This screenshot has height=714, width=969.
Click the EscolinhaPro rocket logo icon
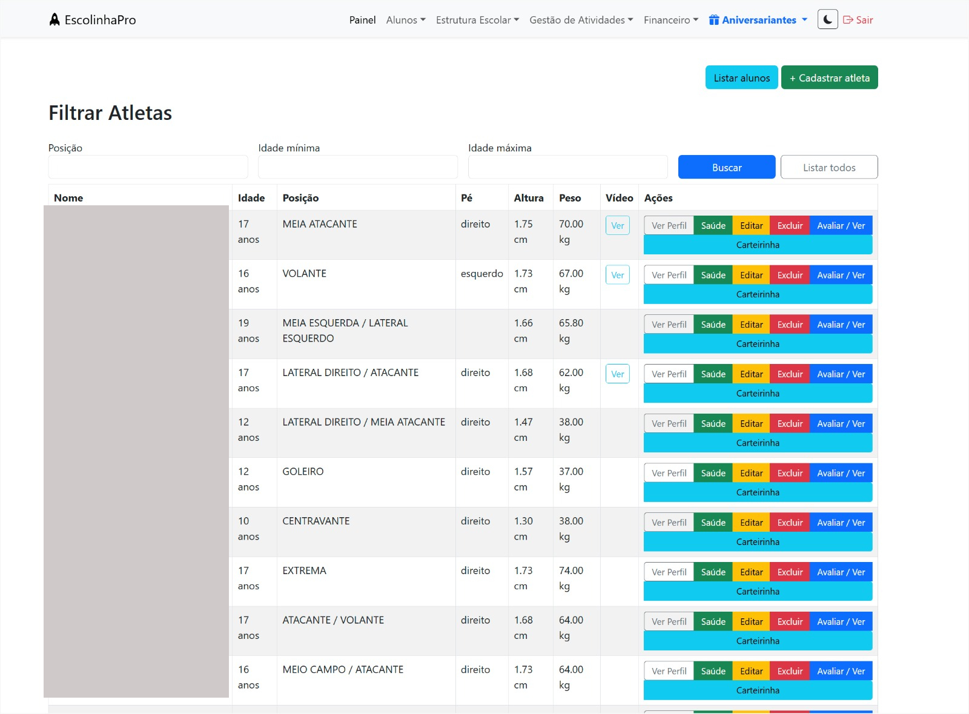pos(55,20)
